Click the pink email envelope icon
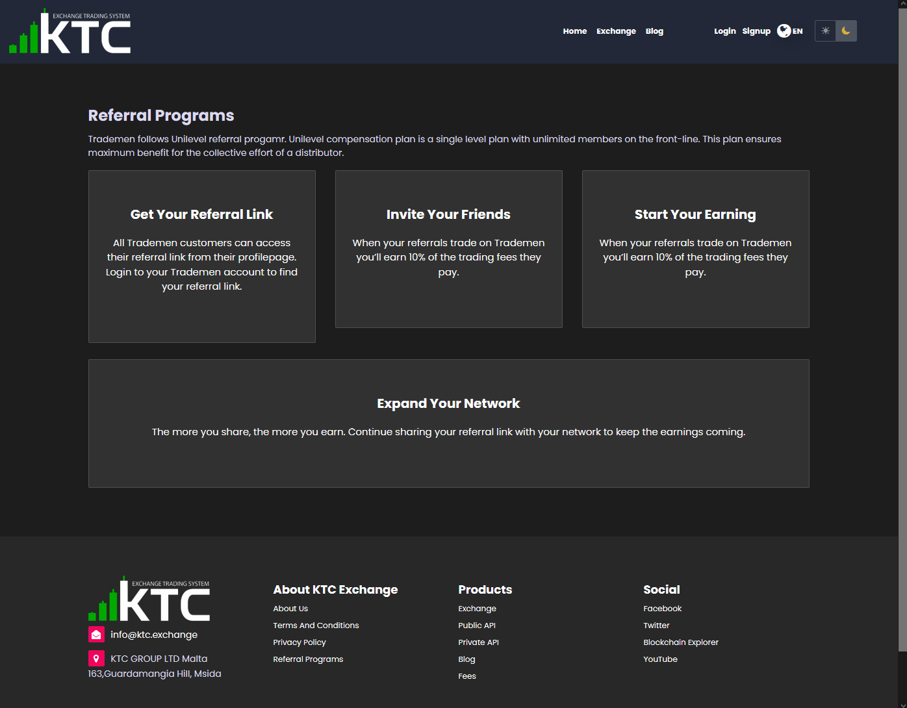907x708 pixels. [x=96, y=635]
